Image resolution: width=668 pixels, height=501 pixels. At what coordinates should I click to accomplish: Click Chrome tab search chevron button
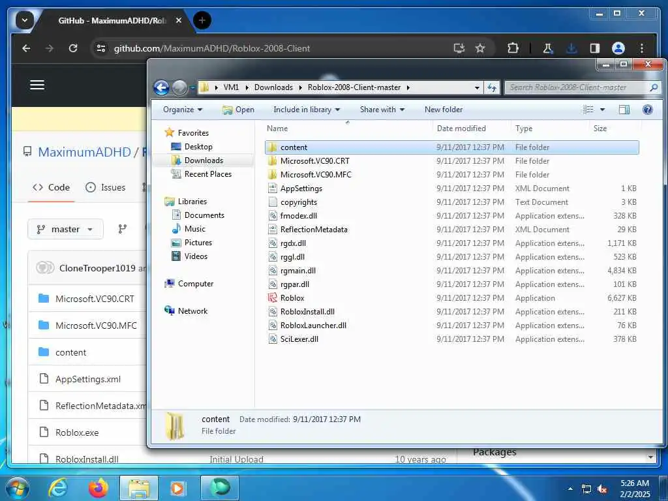[x=25, y=20]
